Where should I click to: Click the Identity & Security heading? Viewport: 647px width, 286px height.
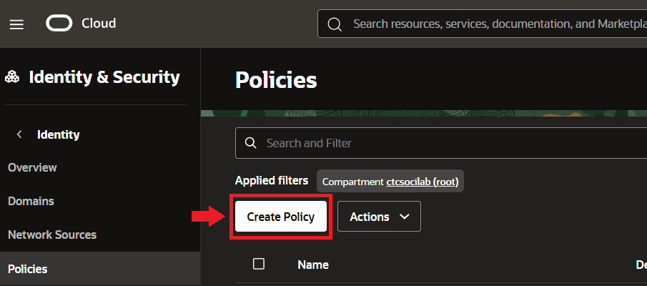pyautogui.click(x=104, y=77)
